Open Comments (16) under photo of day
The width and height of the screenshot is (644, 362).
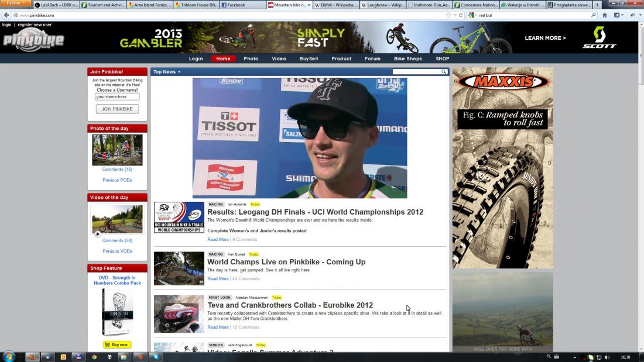[117, 170]
